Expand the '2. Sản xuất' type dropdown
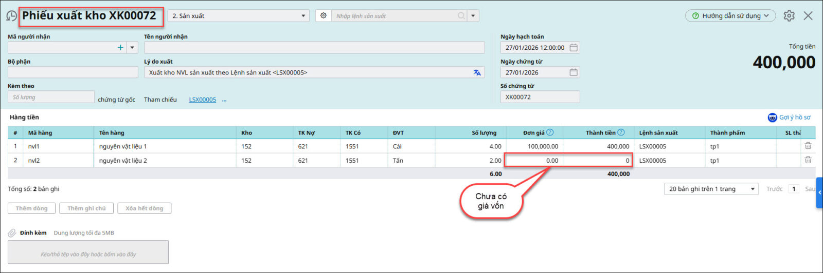823x273 pixels. coord(303,16)
